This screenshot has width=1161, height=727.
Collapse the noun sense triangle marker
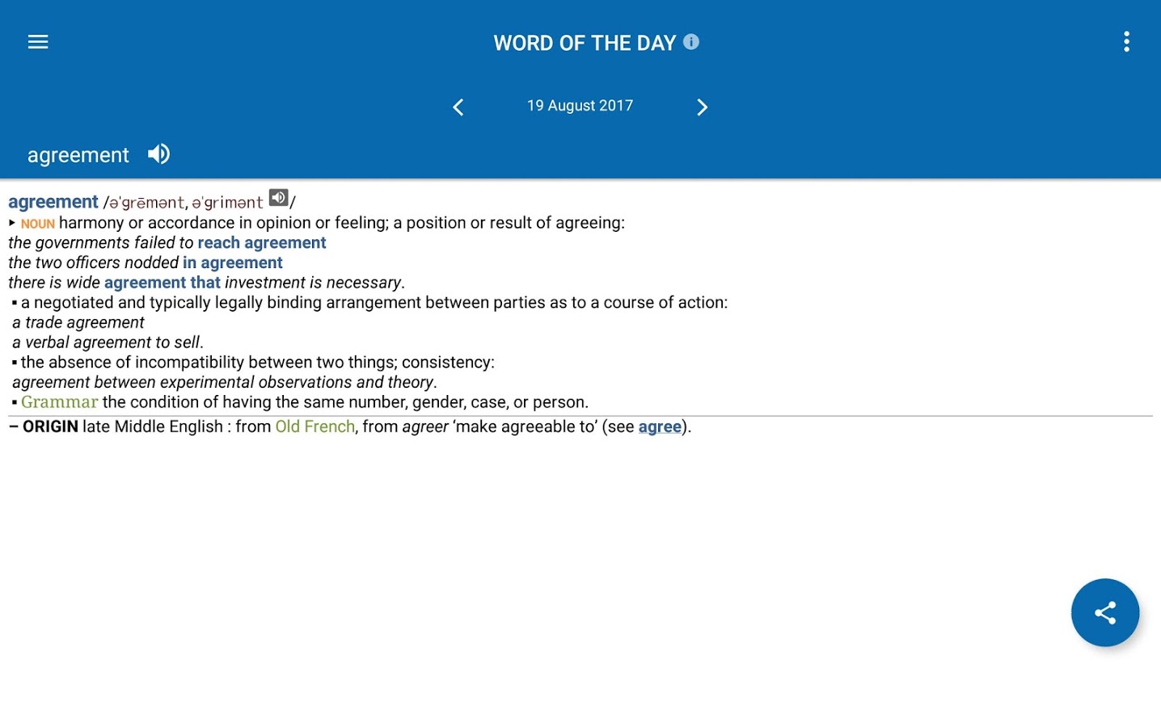point(12,223)
